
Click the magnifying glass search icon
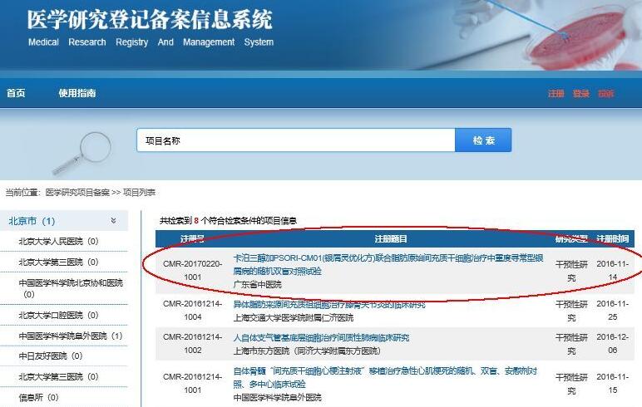[83, 154]
